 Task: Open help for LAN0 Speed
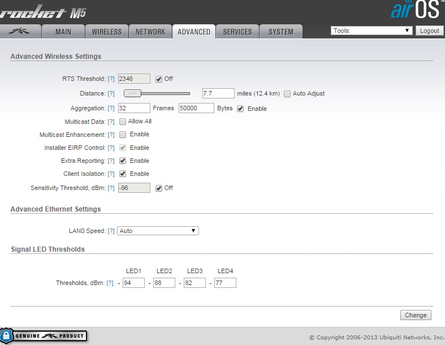(111, 231)
